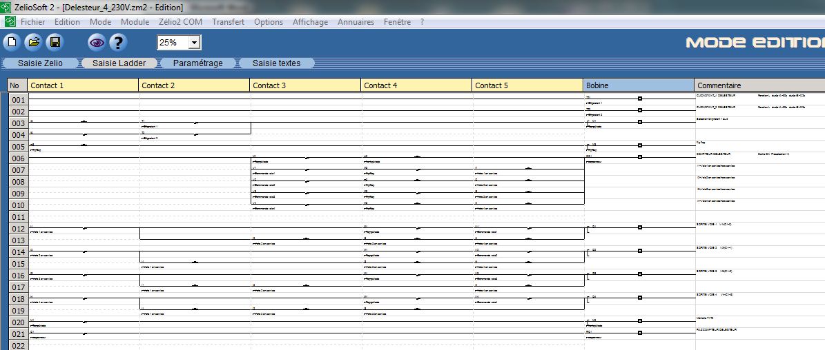
Task: Open the Fichier menu
Action: [33, 22]
